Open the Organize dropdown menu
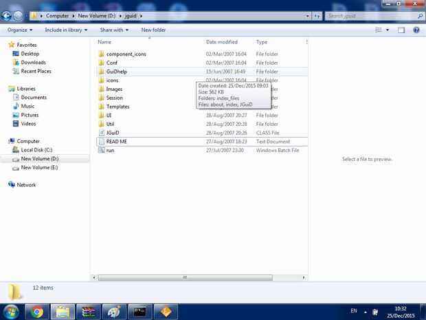This screenshot has height=320, width=426. point(20,30)
